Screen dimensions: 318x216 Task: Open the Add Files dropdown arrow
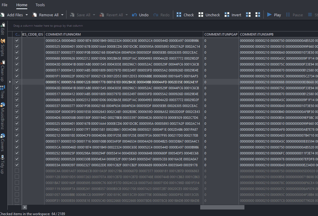(27, 15)
